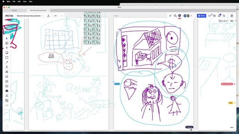This screenshot has height=134, width=239.
Task: Redo the last undone action
Action: click(x=61, y=16)
